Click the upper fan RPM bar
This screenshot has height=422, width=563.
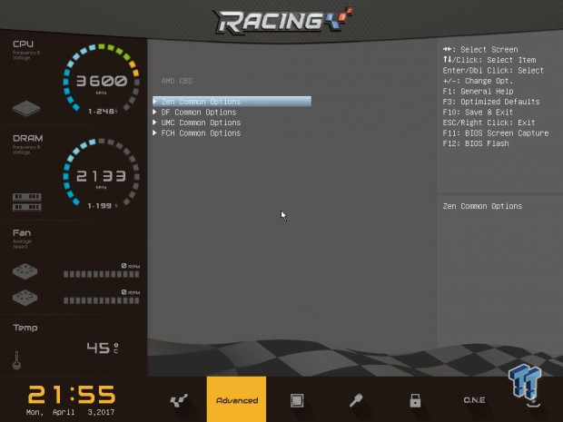coord(102,274)
